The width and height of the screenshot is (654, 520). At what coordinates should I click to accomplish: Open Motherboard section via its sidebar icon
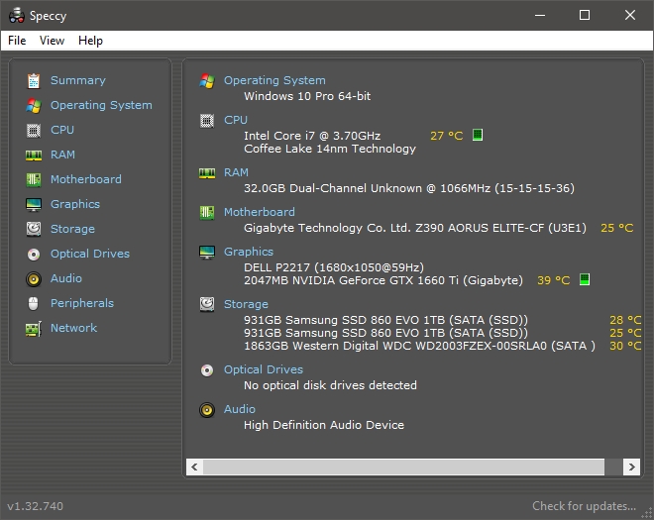[34, 179]
